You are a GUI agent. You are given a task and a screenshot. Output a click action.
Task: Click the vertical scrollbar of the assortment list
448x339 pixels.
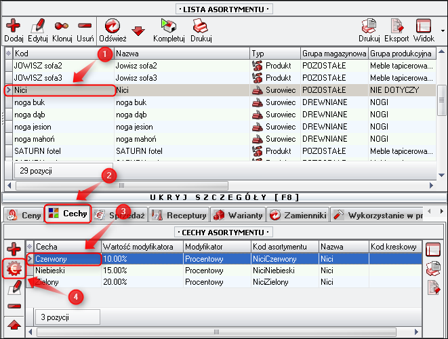click(x=441, y=108)
